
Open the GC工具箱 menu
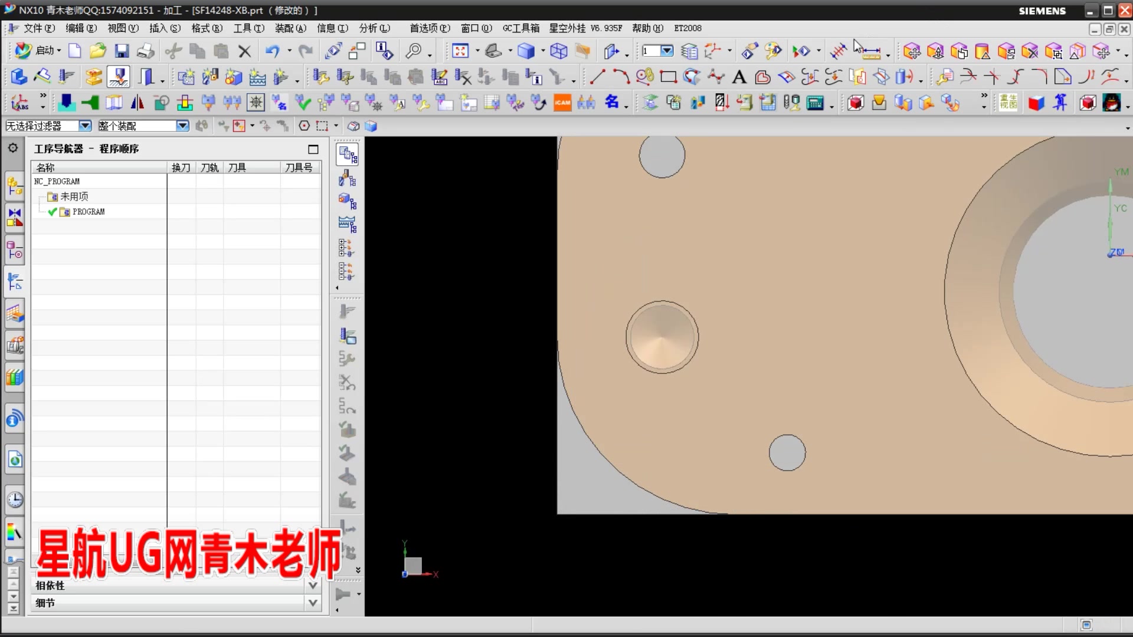(x=521, y=28)
